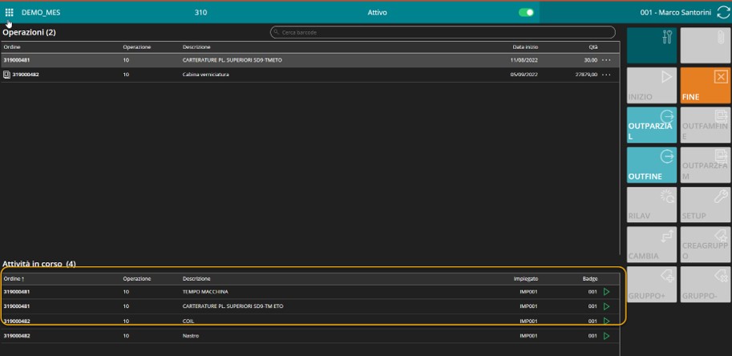The width and height of the screenshot is (732, 356).
Task: Click document icon beside order 319000482
Action: [x=6, y=75]
